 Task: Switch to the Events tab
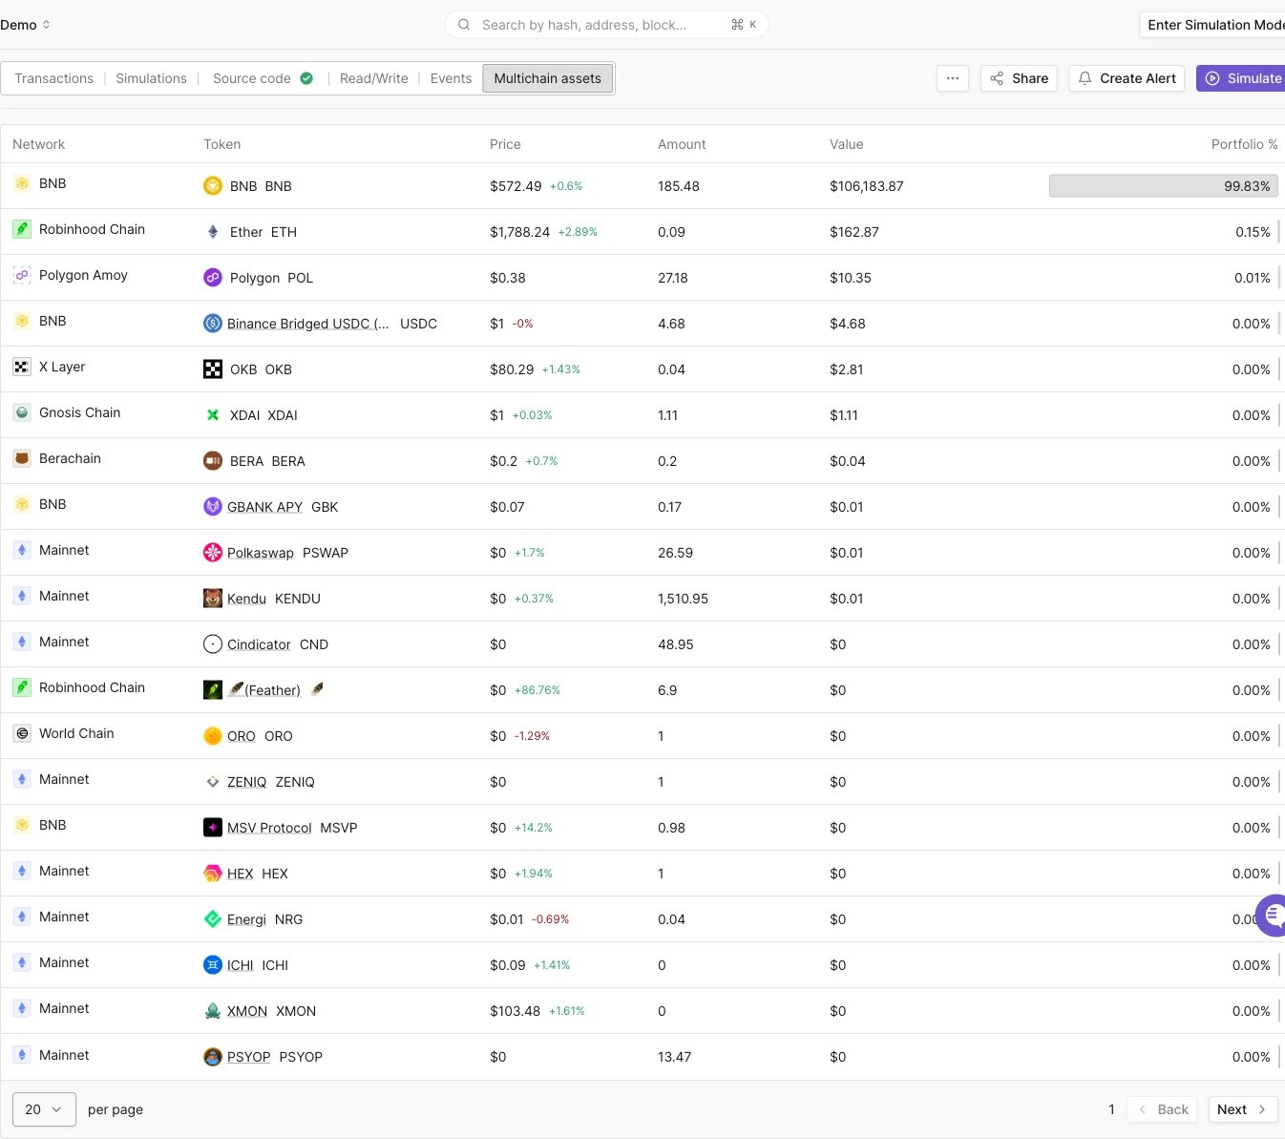tap(451, 78)
